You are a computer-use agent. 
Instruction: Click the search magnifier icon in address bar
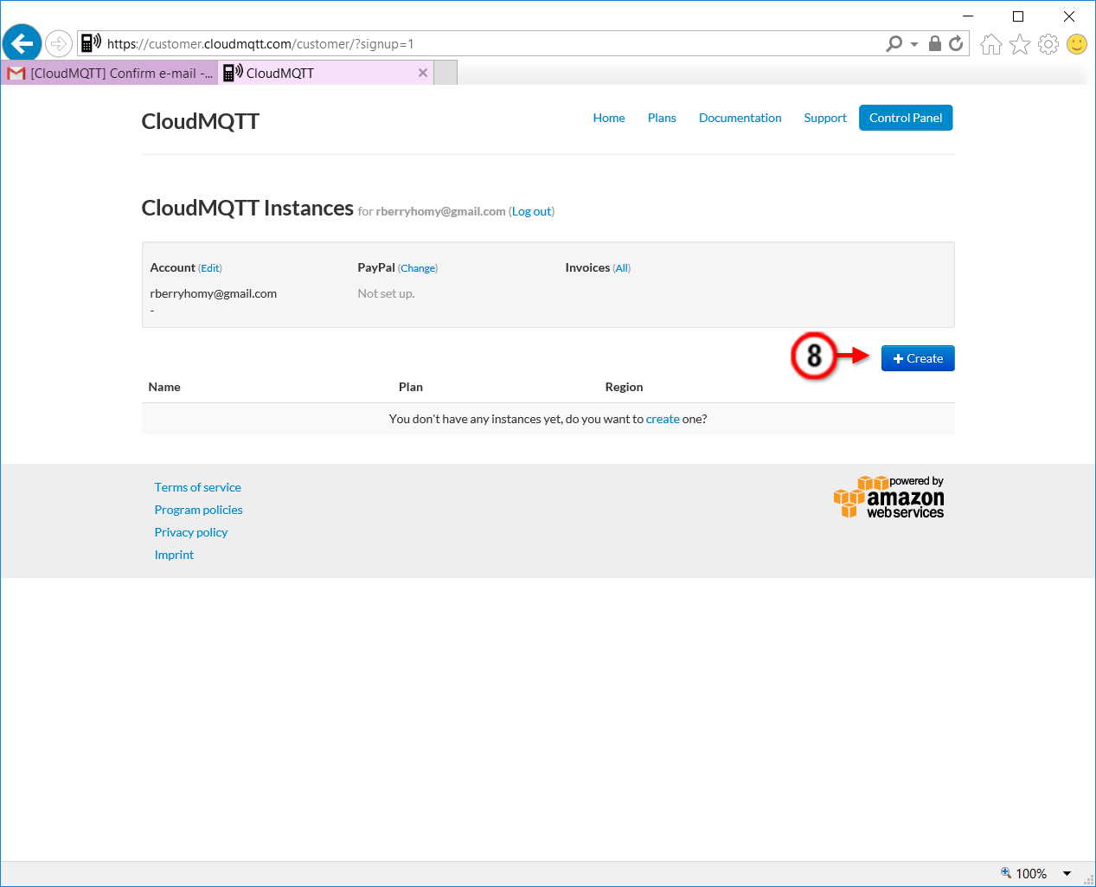click(894, 43)
